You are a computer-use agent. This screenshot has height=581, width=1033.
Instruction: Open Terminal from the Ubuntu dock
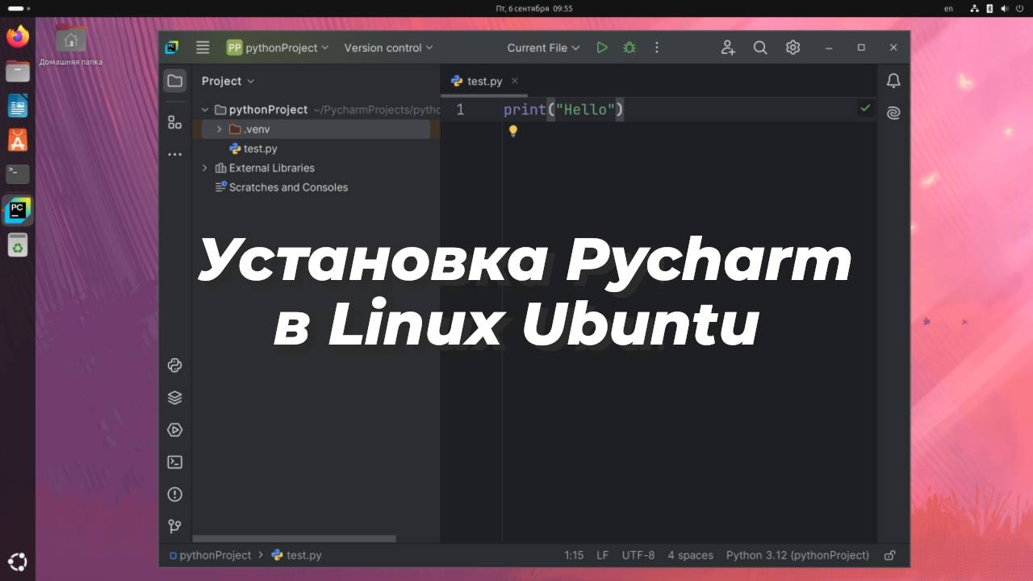tap(18, 173)
